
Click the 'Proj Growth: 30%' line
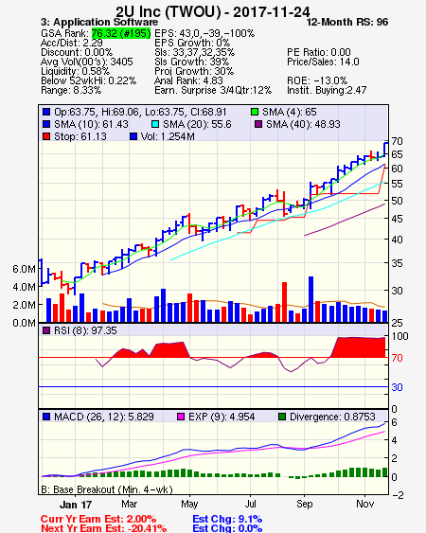click(194, 71)
